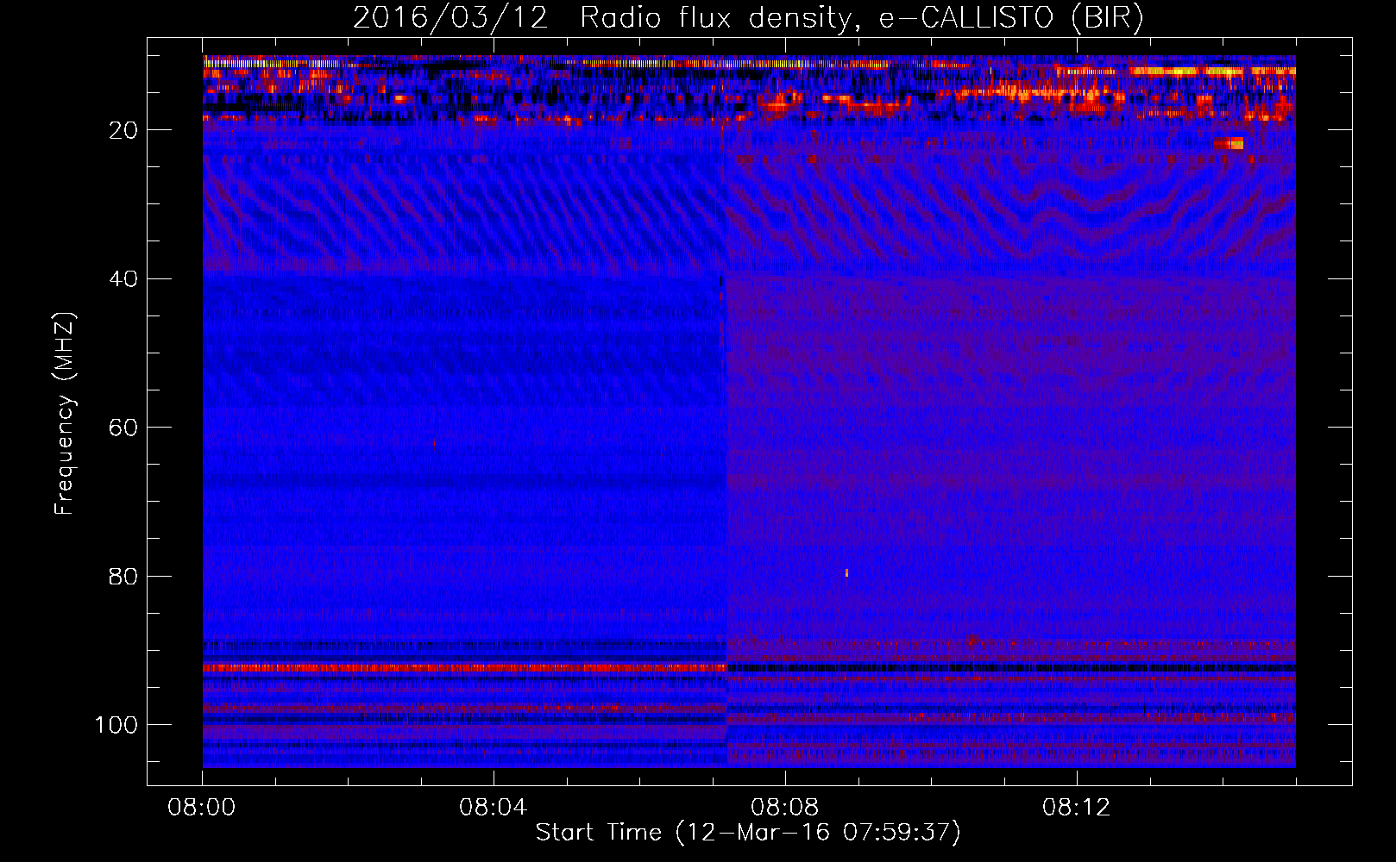Click the plot title 'Radio flux density, e-CALLISTO (BIR)'
Screen dimensions: 1396x862
[x=861, y=18]
